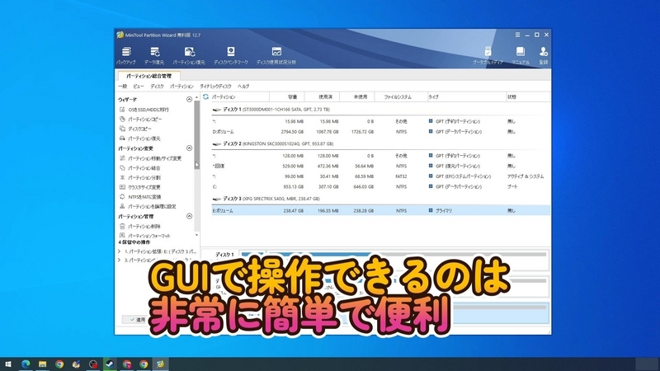Open the ヘルプ menu
Viewport: 660px width, 371px height.
243,87
